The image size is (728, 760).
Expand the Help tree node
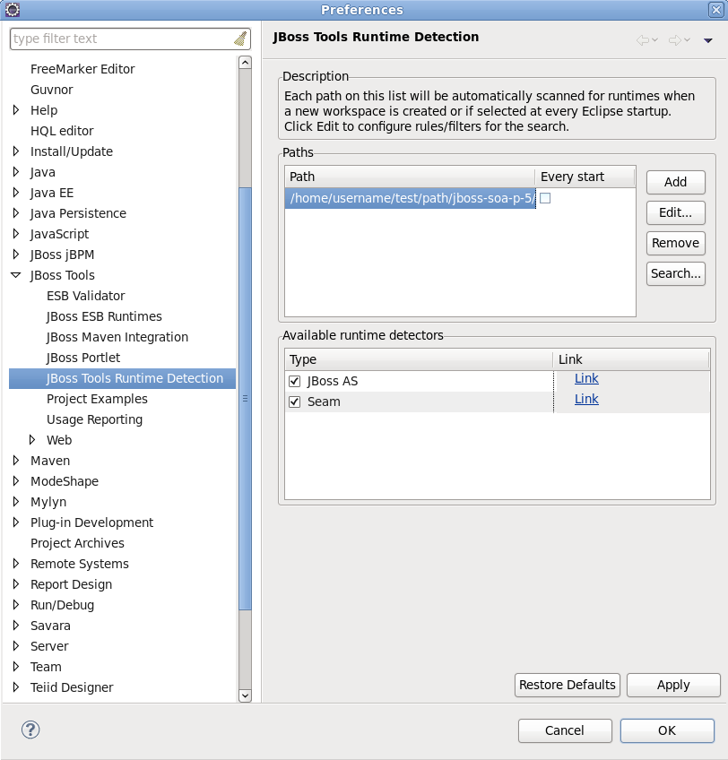pos(16,110)
